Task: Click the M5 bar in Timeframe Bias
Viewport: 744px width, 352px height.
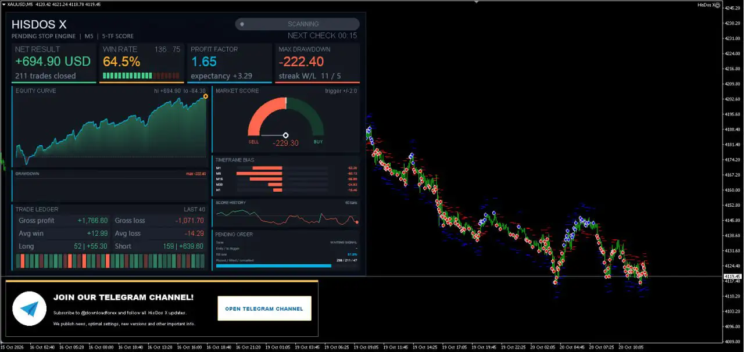Action: tap(259, 173)
